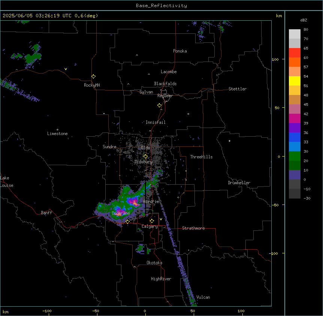
Task: Pick the purple 36-39 dBZ legend color
Action: (x=295, y=128)
